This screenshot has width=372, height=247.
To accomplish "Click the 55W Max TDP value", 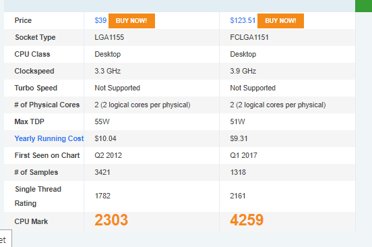I will pos(102,121).
